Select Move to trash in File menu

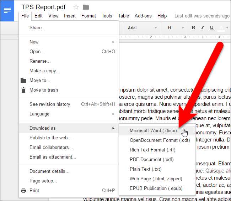click(x=43, y=90)
